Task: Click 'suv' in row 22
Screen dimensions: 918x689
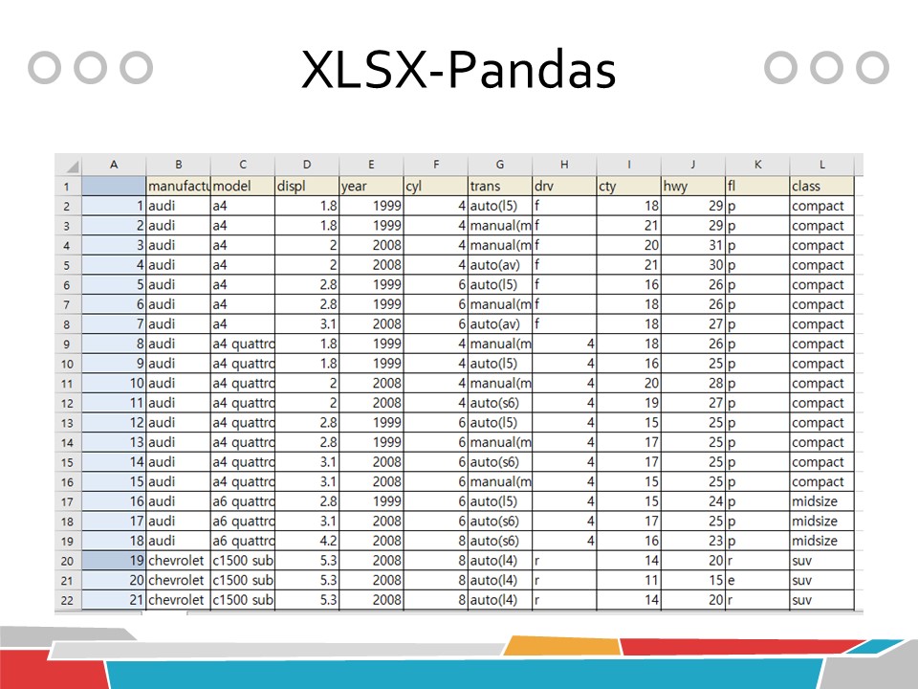Action: coord(822,600)
